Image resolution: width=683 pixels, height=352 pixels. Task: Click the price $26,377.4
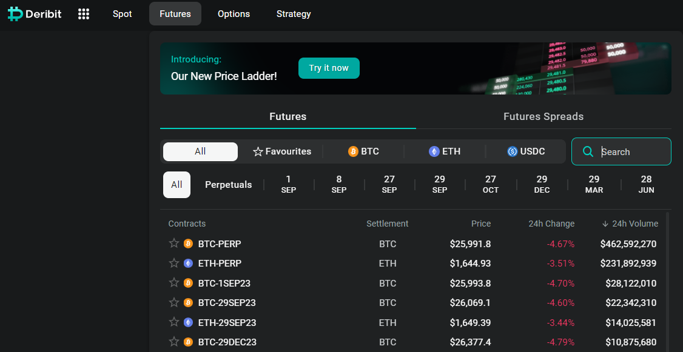(x=471, y=342)
